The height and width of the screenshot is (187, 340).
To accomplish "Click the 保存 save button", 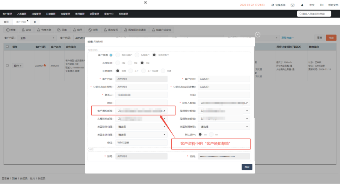I will click(x=247, y=167).
